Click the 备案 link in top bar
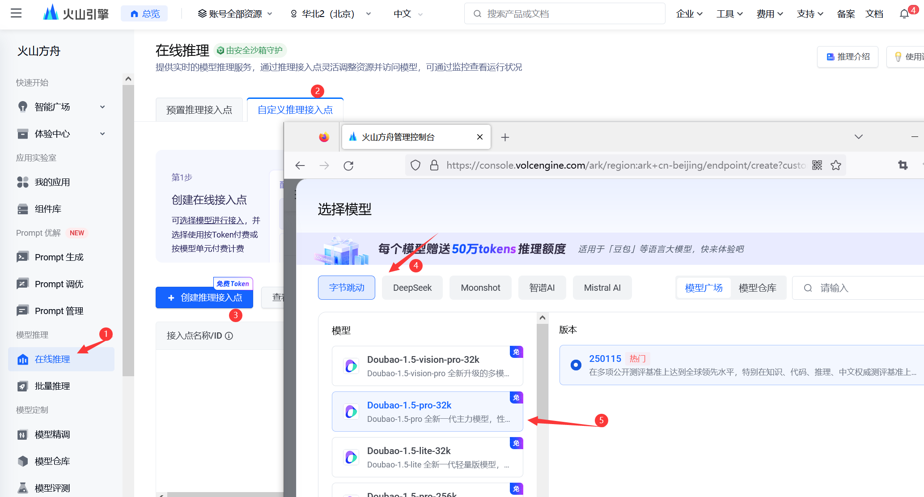924x497 pixels. tap(846, 14)
